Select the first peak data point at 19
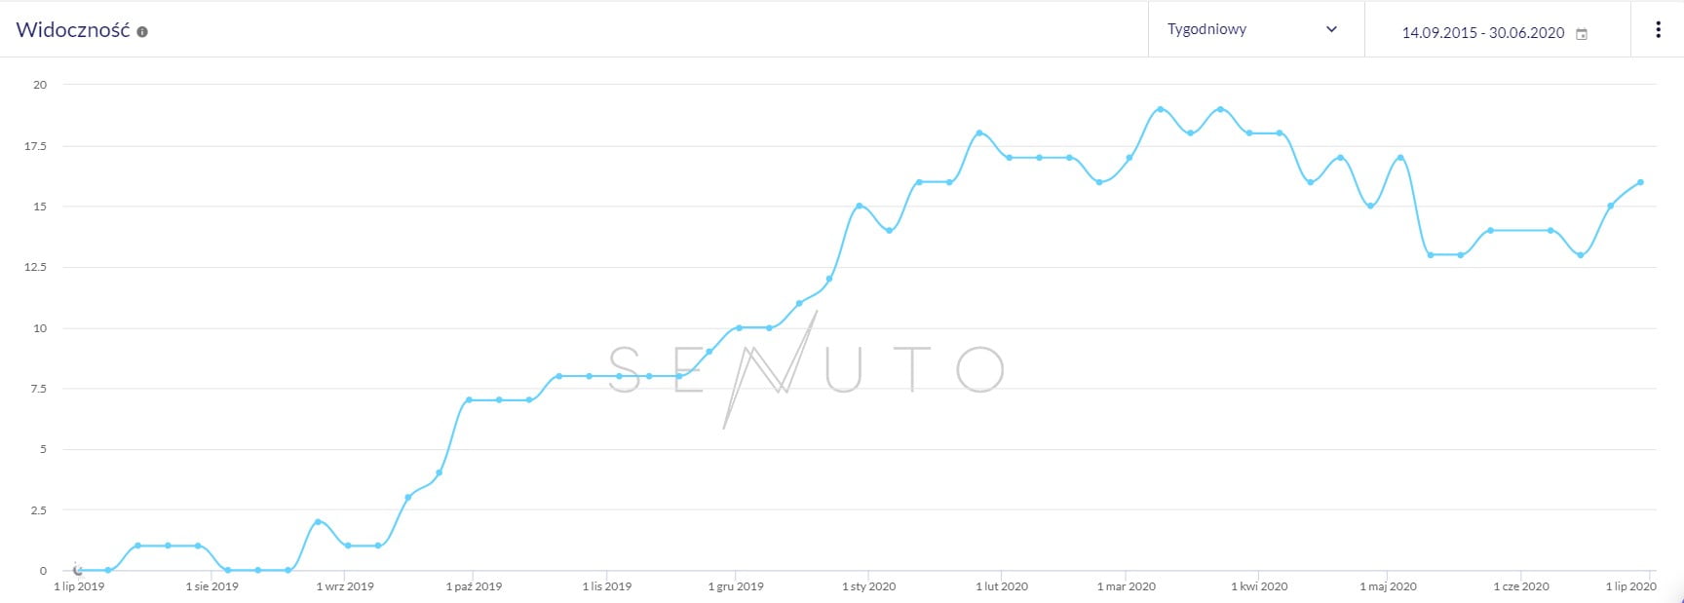This screenshot has width=1684, height=603. tap(1160, 109)
